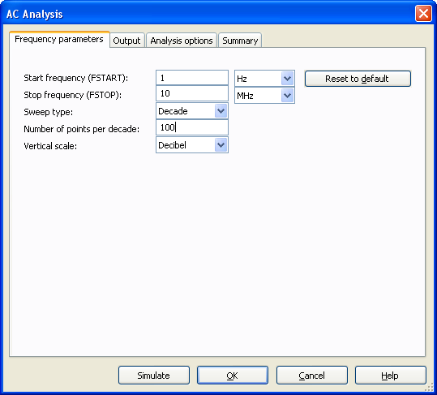Click the Stop frequency (FSTOP) label
437x395 pixels.
pyautogui.click(x=72, y=95)
